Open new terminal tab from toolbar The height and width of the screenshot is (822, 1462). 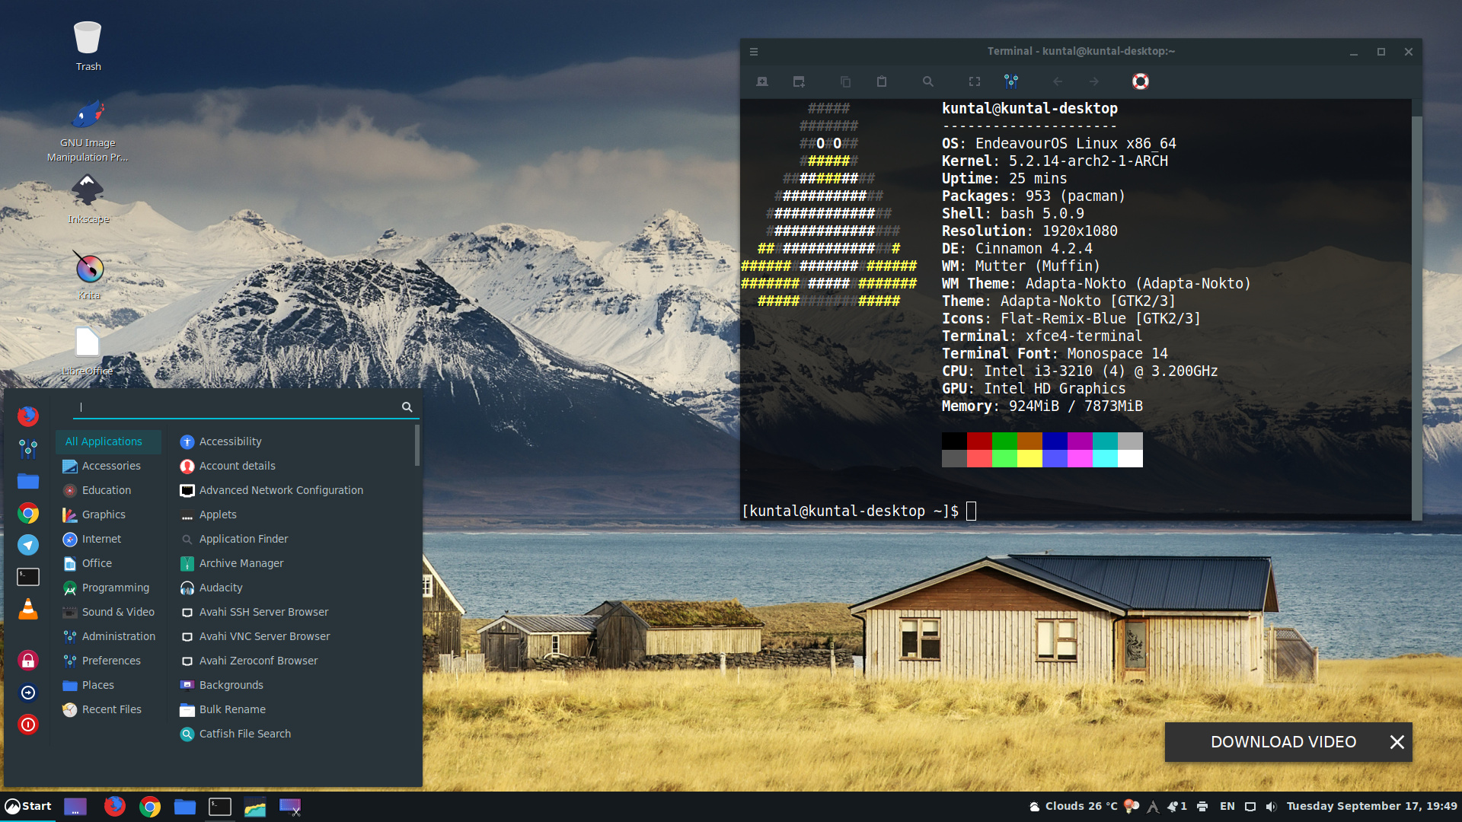[x=762, y=81]
